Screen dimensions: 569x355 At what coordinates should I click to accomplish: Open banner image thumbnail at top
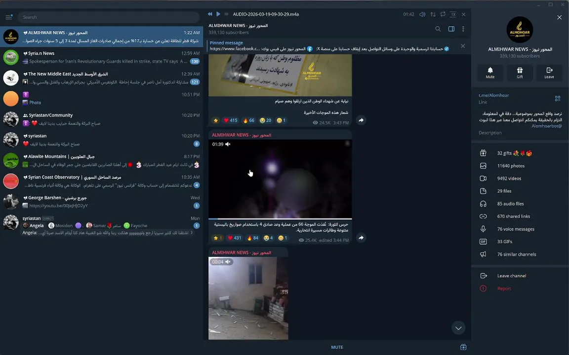tap(280, 75)
